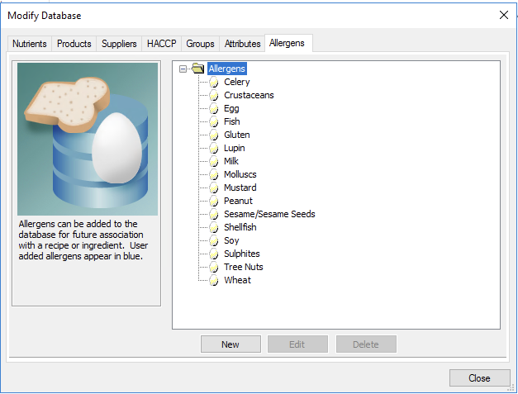Image resolution: width=518 pixels, height=394 pixels.
Task: Click the Molluscs allergen icon
Action: (x=214, y=174)
